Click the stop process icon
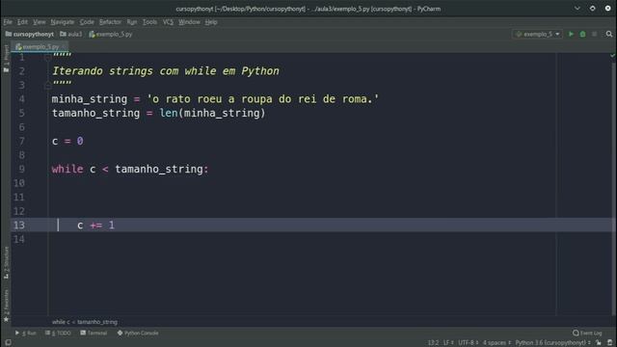The image size is (617, 347). tap(594, 35)
